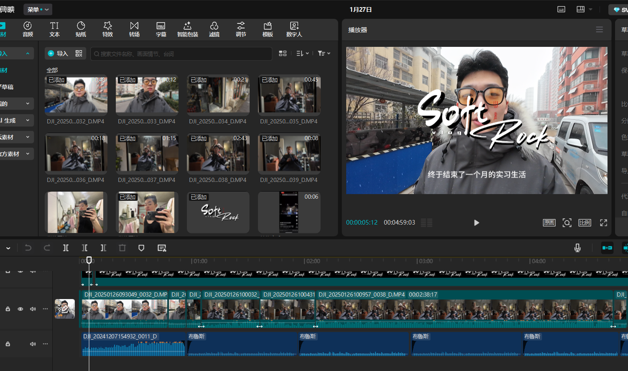Open the 滤镜 filters panel

tap(214, 29)
